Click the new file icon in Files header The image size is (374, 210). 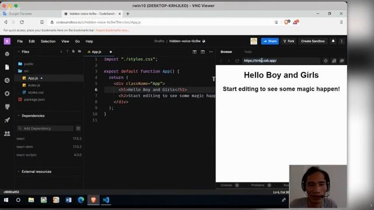(74, 52)
